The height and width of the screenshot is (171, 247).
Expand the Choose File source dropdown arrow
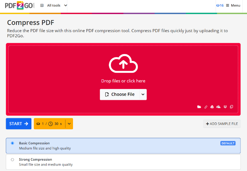143,94
